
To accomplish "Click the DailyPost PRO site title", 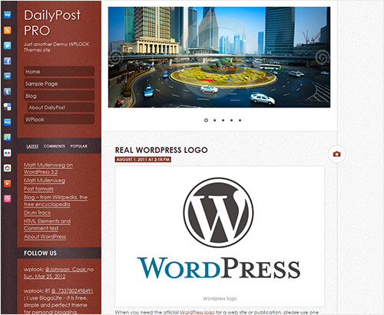I will pyautogui.click(x=52, y=23).
